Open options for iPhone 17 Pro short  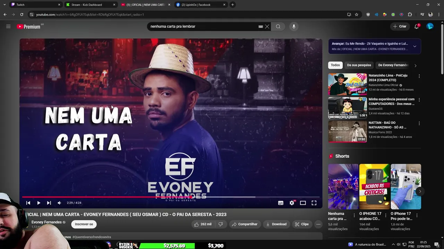(x=417, y=215)
